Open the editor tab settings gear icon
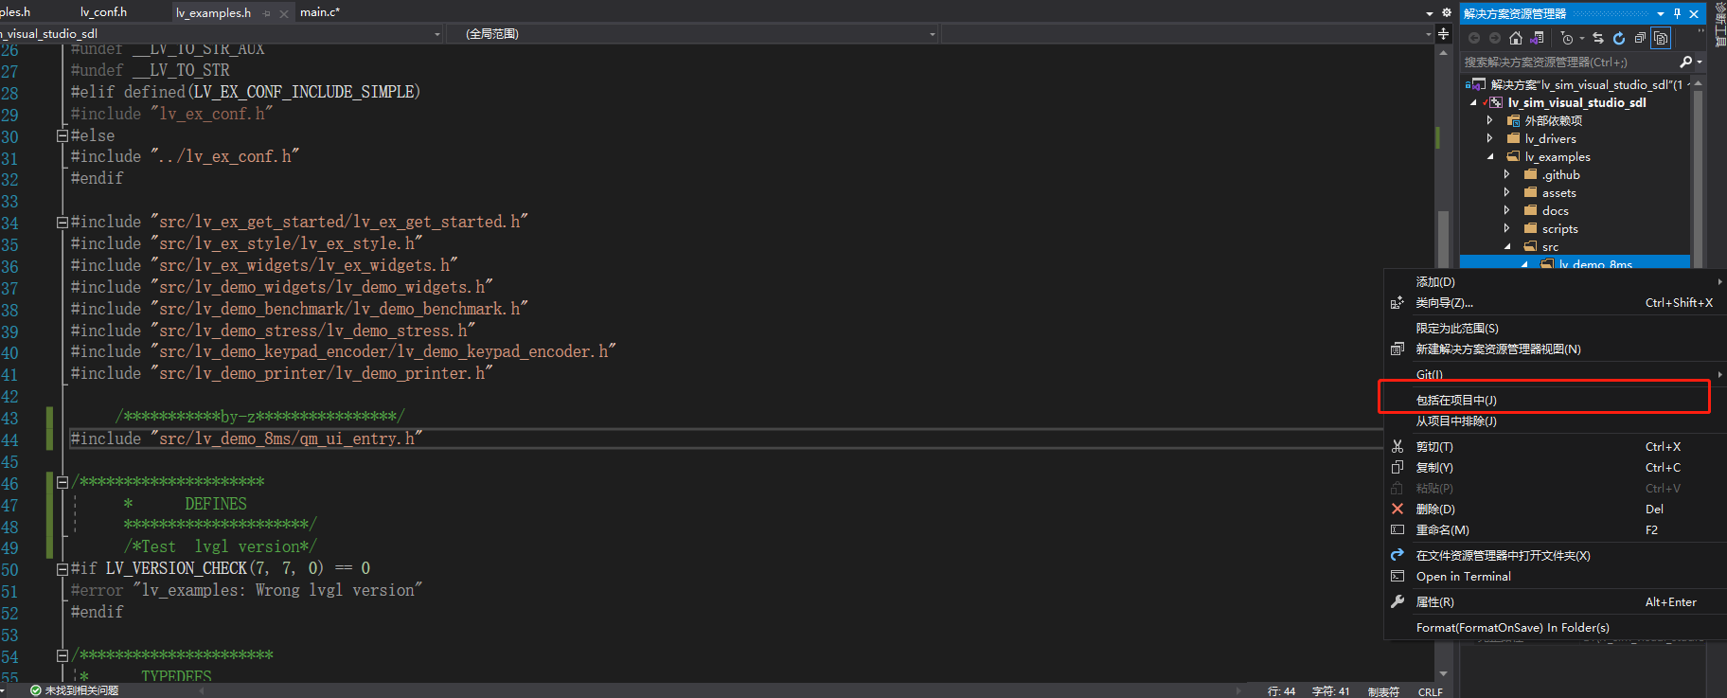This screenshot has width=1727, height=698. click(x=1447, y=12)
